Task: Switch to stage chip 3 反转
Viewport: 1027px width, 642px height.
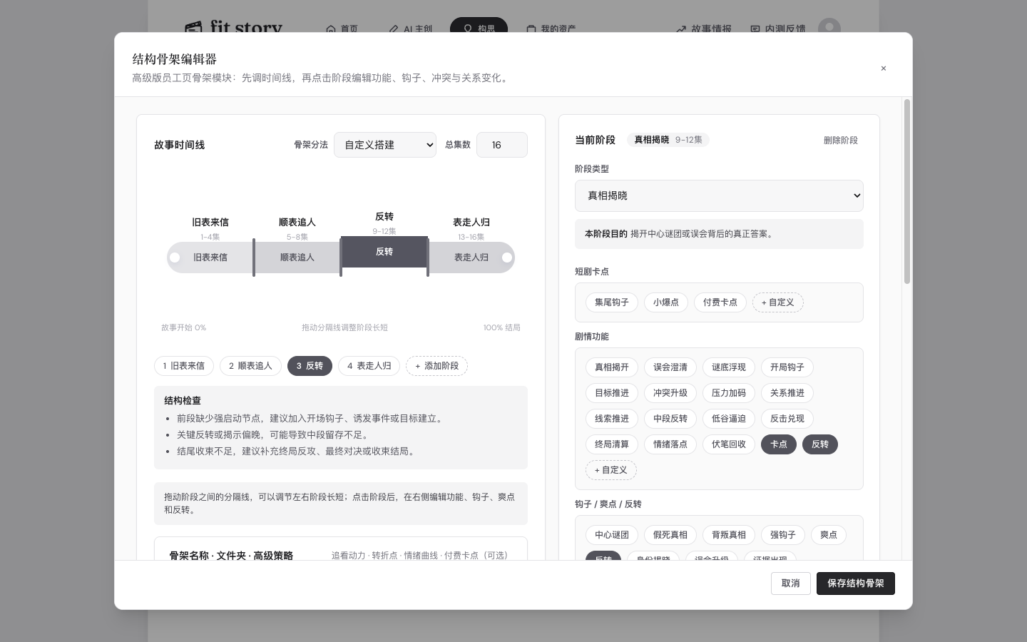Action: pyautogui.click(x=310, y=366)
